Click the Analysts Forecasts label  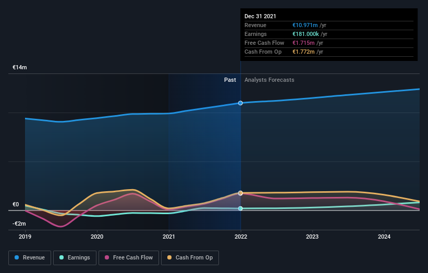click(270, 80)
